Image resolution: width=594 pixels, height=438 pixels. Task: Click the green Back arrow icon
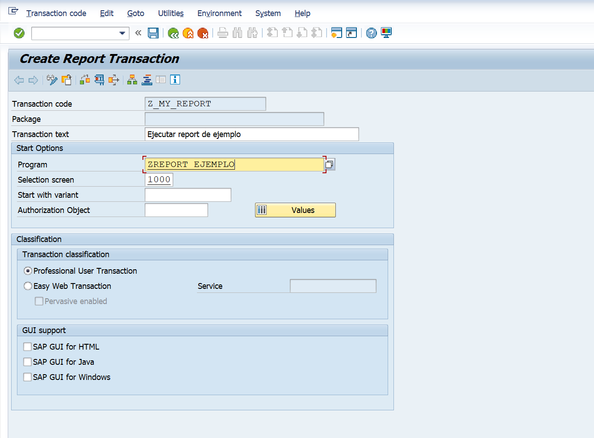click(173, 33)
